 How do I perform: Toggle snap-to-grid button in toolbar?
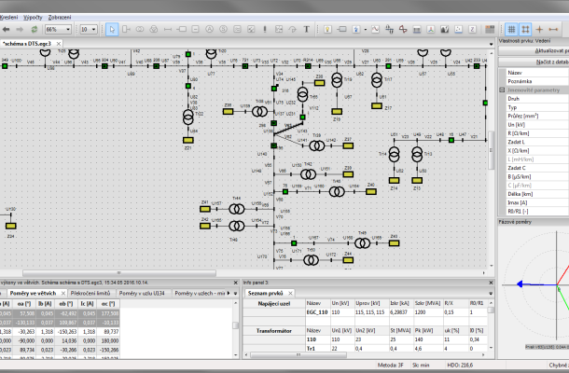[524, 29]
